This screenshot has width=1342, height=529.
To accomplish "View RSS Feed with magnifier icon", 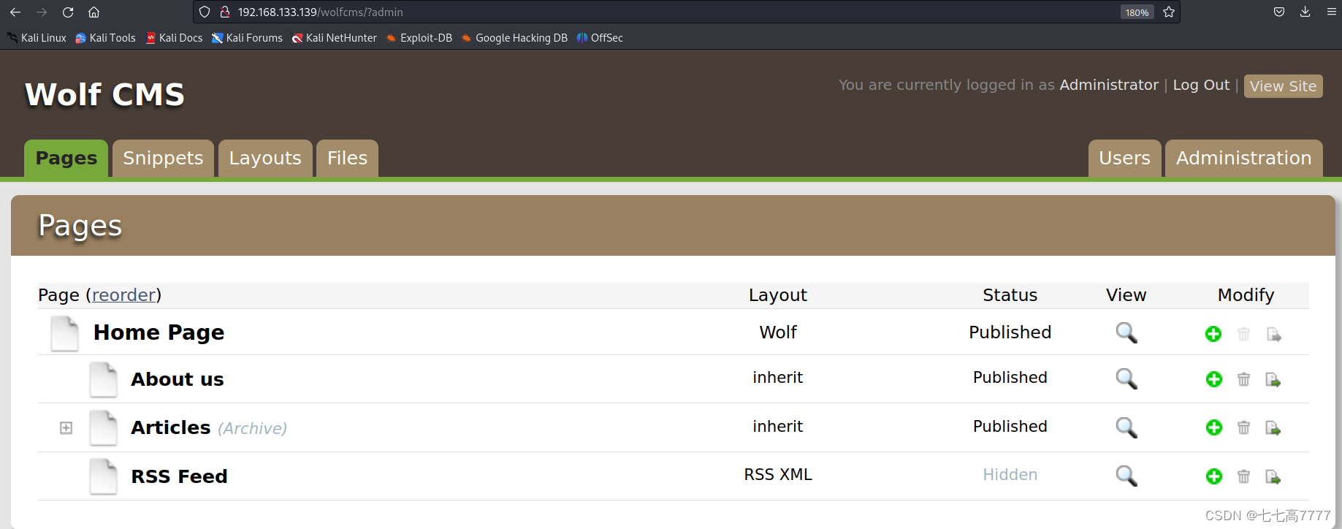I will pos(1126,476).
